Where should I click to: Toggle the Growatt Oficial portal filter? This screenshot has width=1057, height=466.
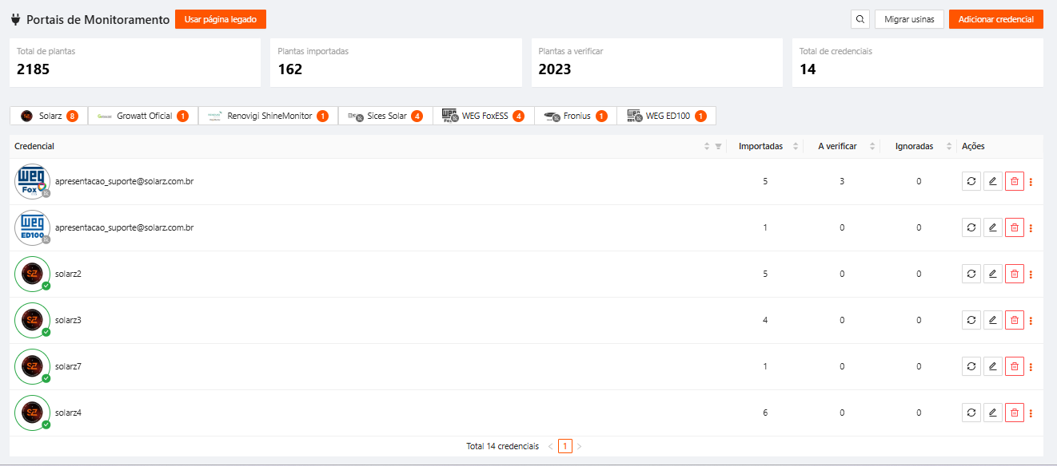tap(143, 116)
